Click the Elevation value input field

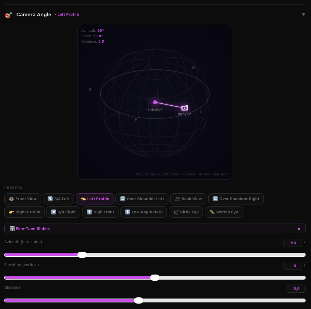tap(292, 266)
